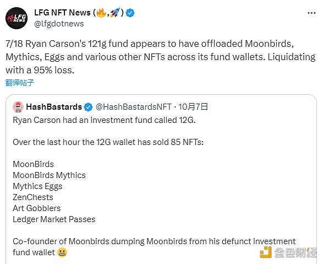323x264 pixels.
Task: Click the 'Art Gobblers' list line
Action: [37, 208]
